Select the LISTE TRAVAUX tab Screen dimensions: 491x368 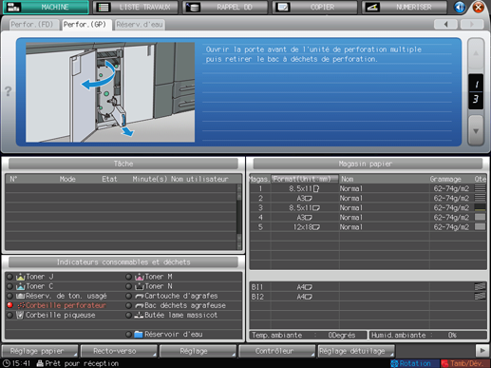click(x=136, y=8)
